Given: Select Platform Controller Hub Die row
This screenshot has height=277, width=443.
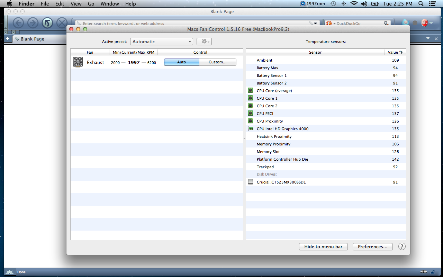Looking at the screenshot, I should point(326,159).
